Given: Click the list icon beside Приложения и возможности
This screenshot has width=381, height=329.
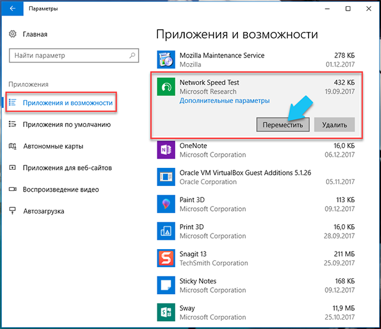Looking at the screenshot, I should pyautogui.click(x=12, y=102).
